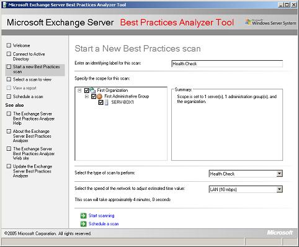Click the green arrow icon beside Start scanning
The width and height of the screenshot is (299, 247).
83,216
